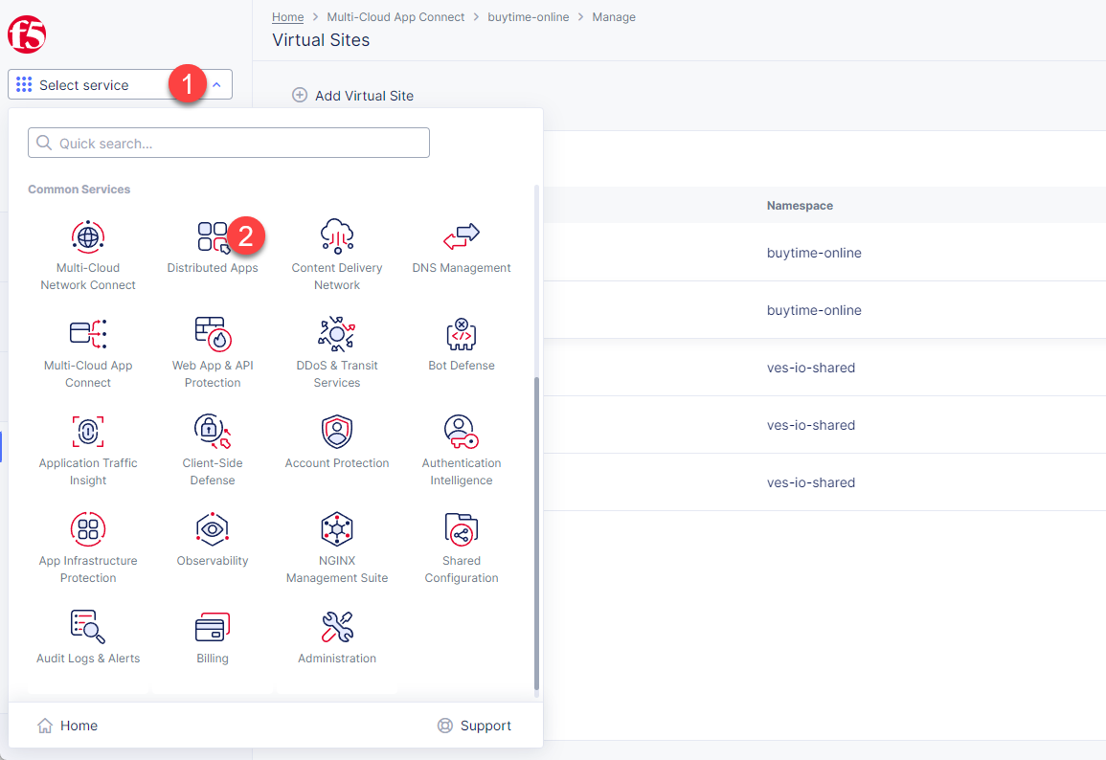
Task: Open Web App & API Protection service
Action: point(213,352)
